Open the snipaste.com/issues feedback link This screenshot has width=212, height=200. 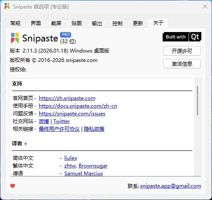(72, 114)
